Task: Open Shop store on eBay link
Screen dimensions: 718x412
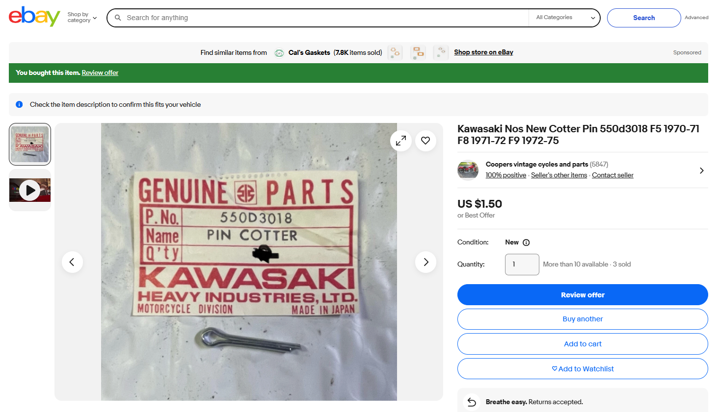Action: (483, 52)
